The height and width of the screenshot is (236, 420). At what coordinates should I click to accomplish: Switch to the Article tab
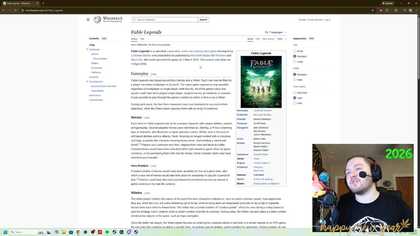(x=134, y=39)
